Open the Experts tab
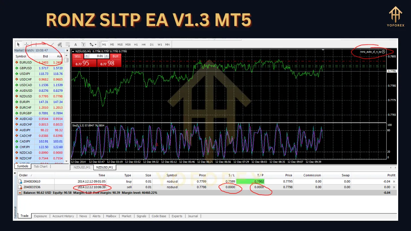 pyautogui.click(x=177, y=216)
